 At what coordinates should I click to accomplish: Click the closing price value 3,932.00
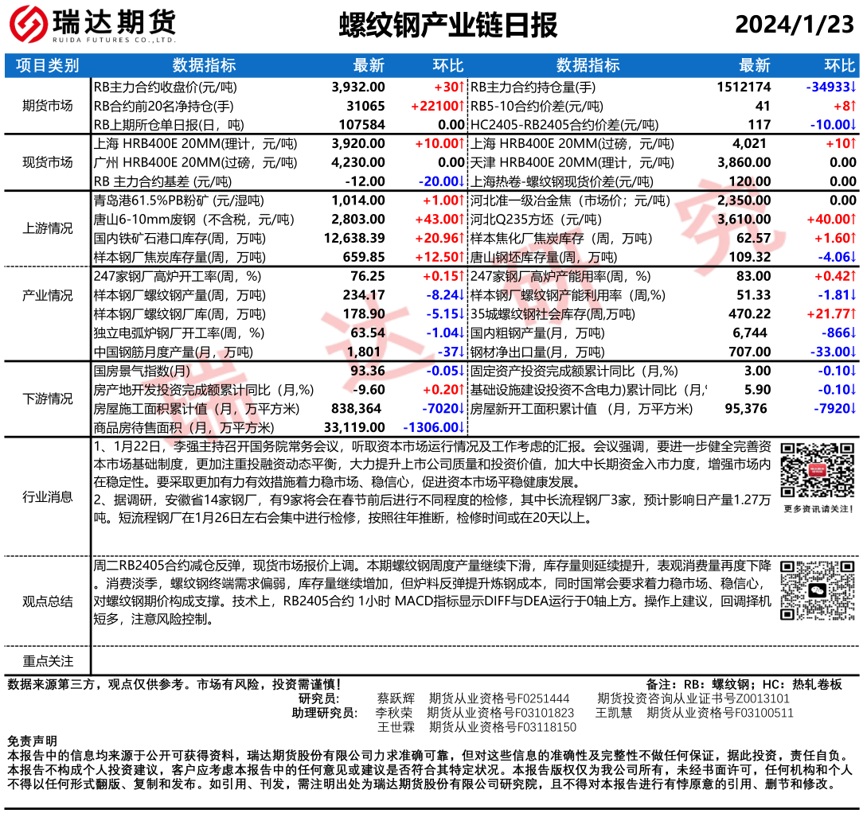click(x=358, y=87)
